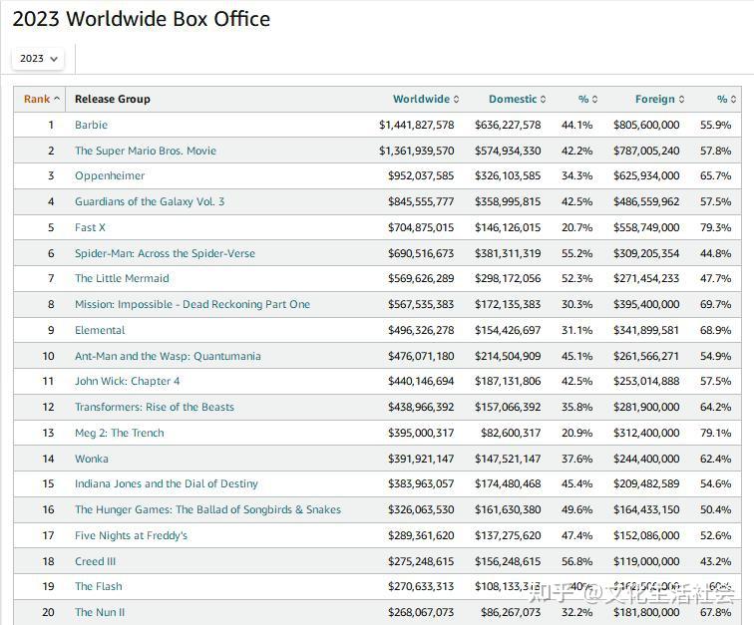The image size is (754, 625).
Task: Open Mission: Impossible - Dead Reckoning link
Action: (191, 305)
